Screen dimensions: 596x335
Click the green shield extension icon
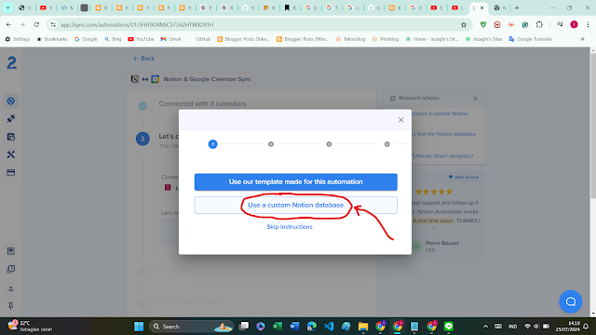[x=483, y=25]
